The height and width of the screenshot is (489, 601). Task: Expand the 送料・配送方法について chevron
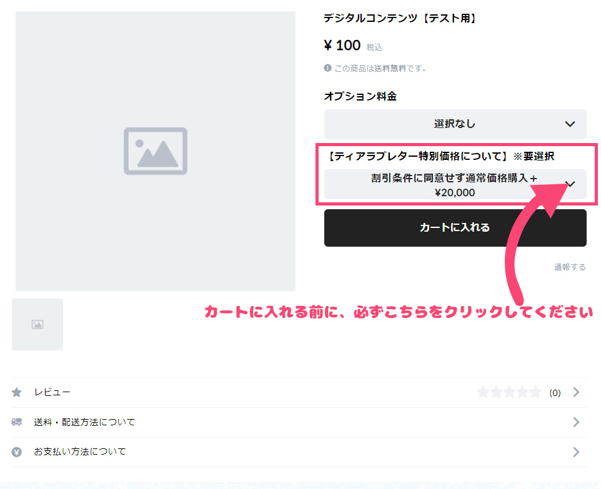[576, 422]
